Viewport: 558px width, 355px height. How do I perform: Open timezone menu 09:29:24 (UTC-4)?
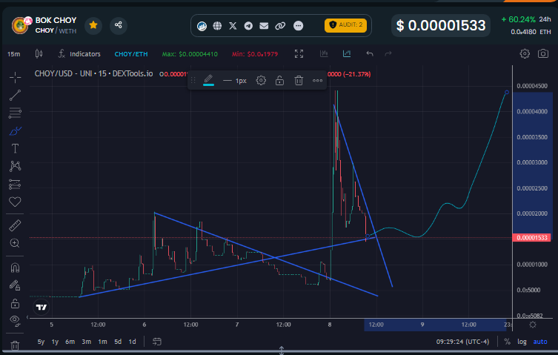pyautogui.click(x=462, y=342)
